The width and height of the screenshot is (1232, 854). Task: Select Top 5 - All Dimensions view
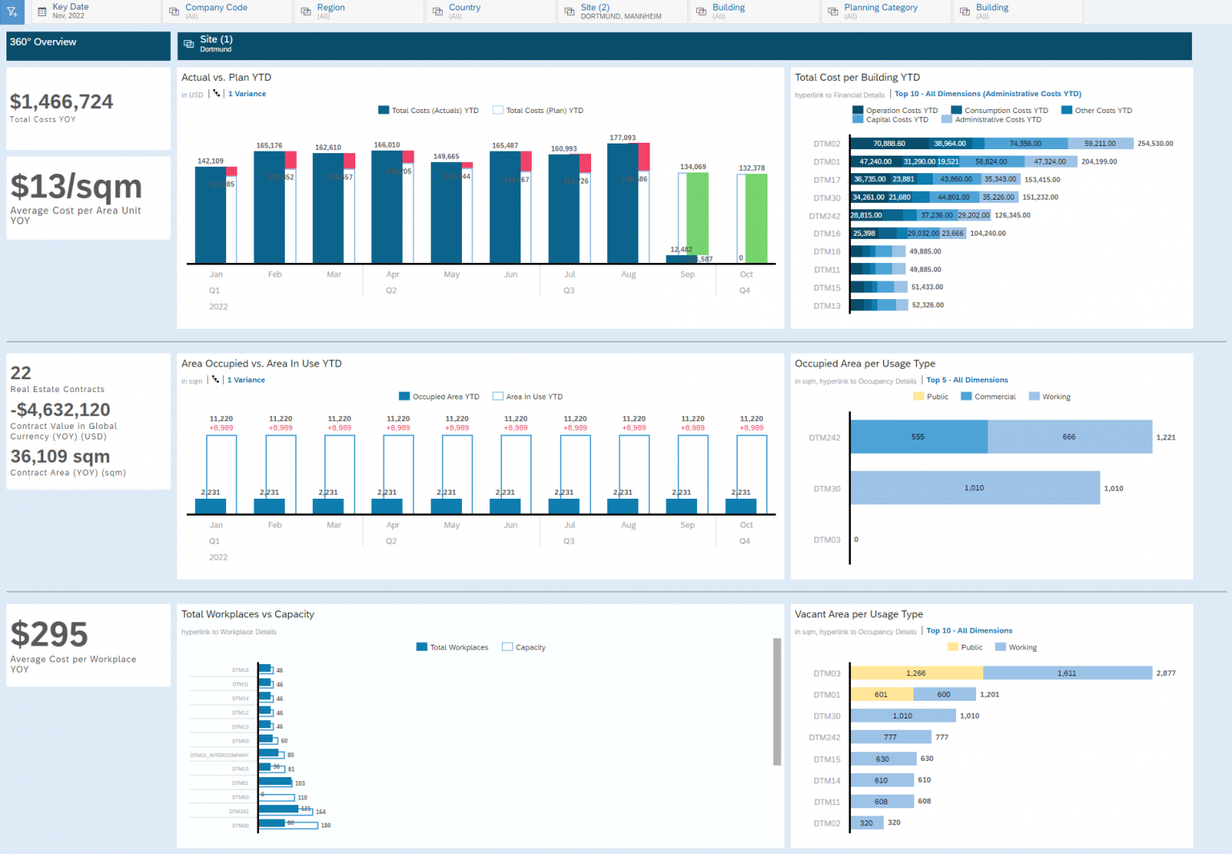967,379
